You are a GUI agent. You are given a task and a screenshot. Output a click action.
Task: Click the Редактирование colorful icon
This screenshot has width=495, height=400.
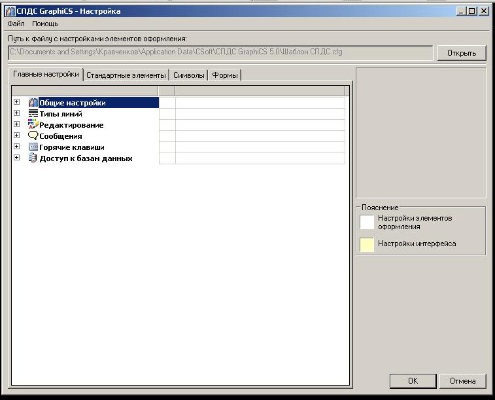(33, 124)
